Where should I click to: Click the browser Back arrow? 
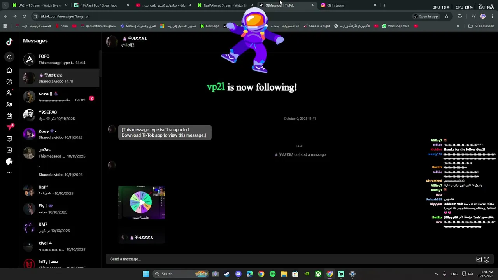pos(5,16)
